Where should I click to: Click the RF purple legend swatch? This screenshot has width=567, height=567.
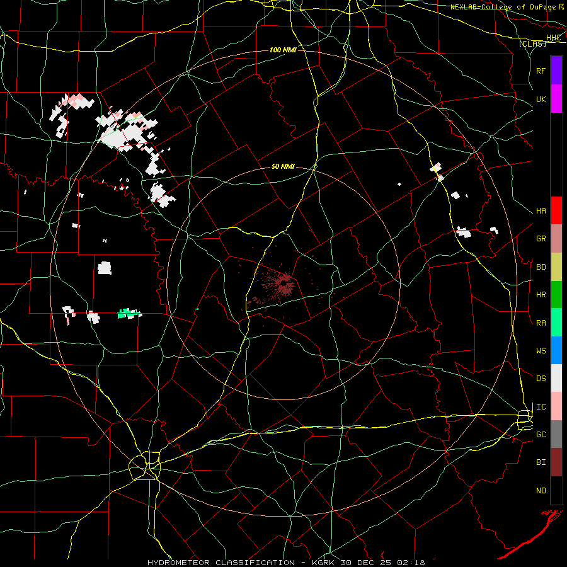tap(556, 71)
